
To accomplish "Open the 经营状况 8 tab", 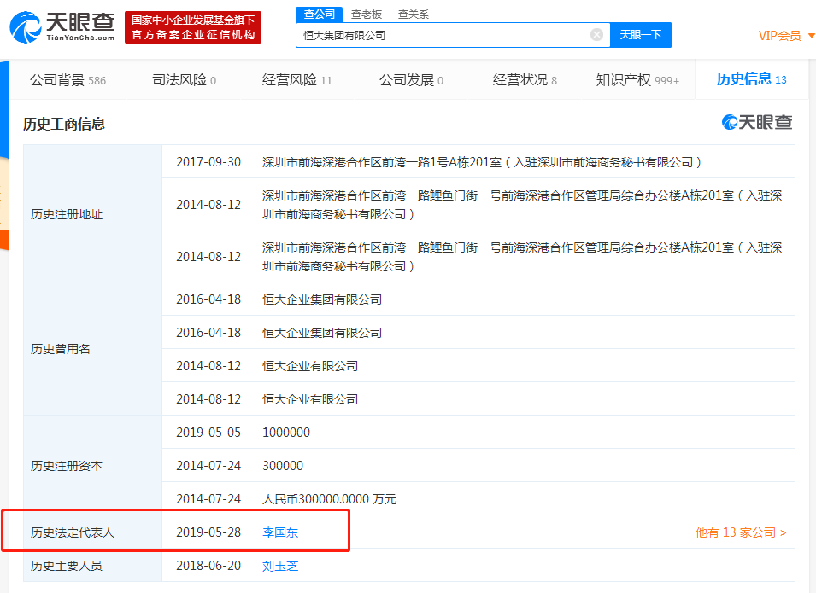I will pos(525,80).
